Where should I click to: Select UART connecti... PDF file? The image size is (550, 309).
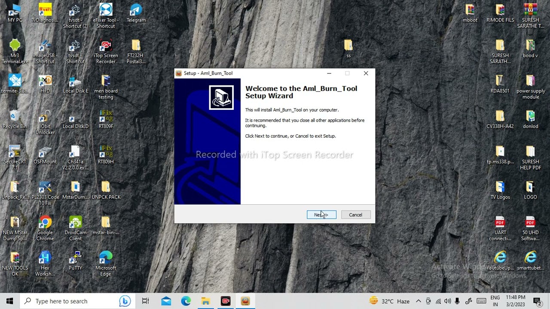[500, 228]
